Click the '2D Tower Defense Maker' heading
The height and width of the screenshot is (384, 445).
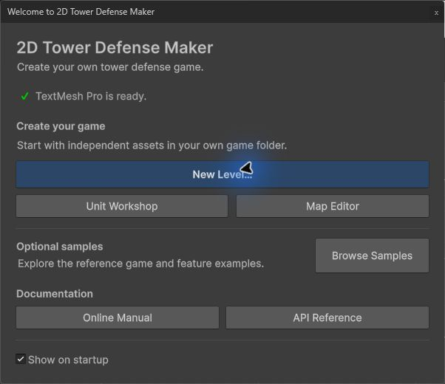[x=115, y=47]
